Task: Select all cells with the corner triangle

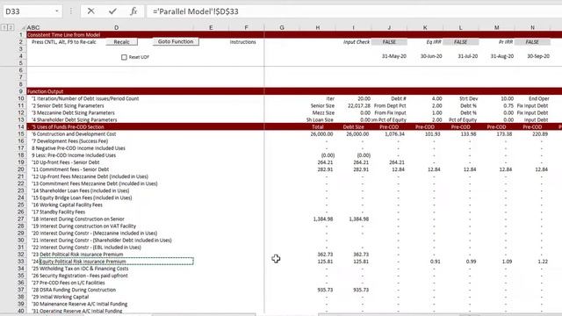Action: pos(23,27)
